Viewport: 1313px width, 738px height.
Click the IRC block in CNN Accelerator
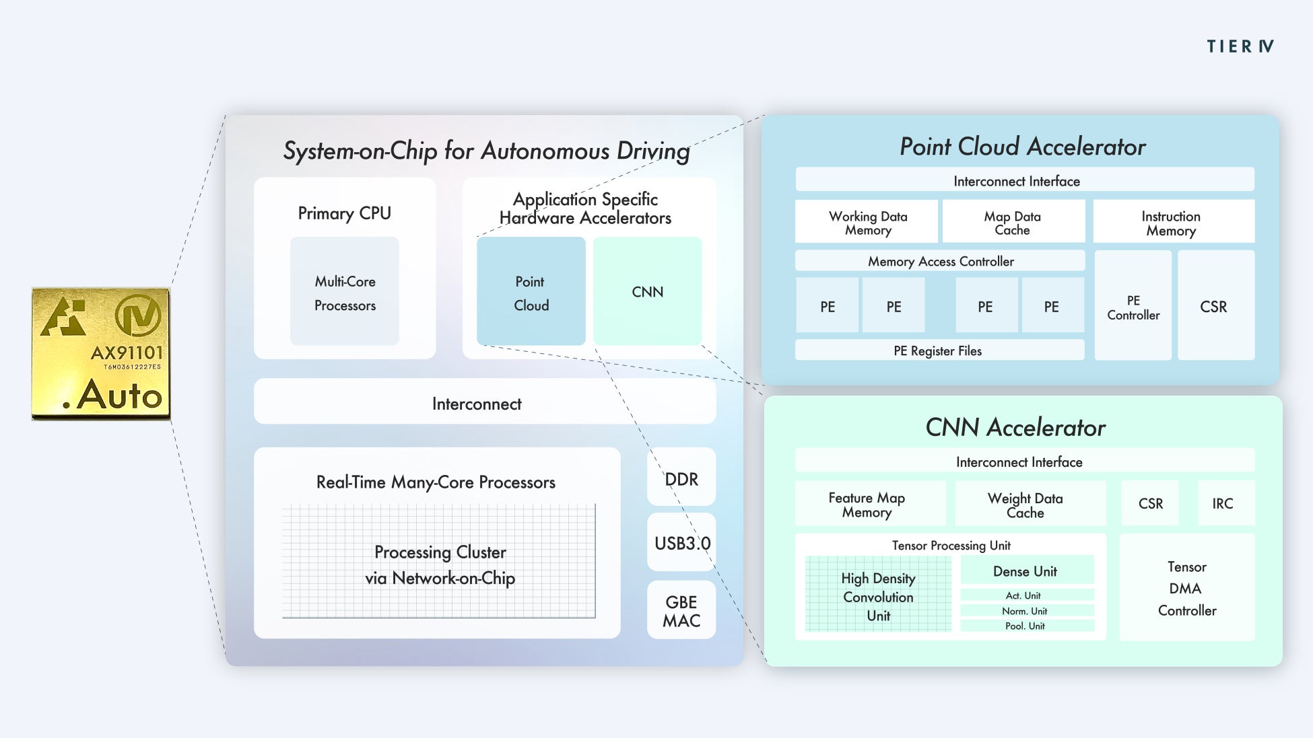coord(1222,503)
